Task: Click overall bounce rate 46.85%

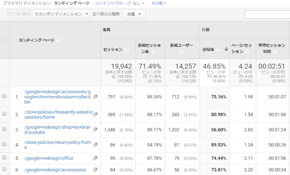Action: pyautogui.click(x=214, y=66)
